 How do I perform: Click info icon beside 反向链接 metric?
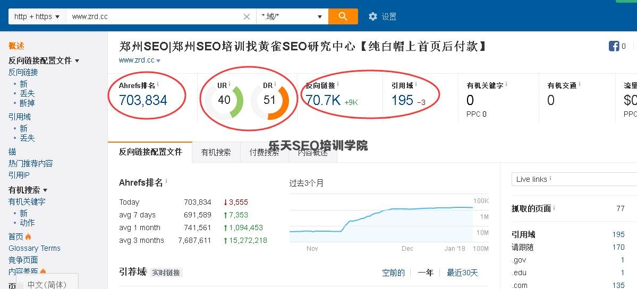click(x=338, y=84)
